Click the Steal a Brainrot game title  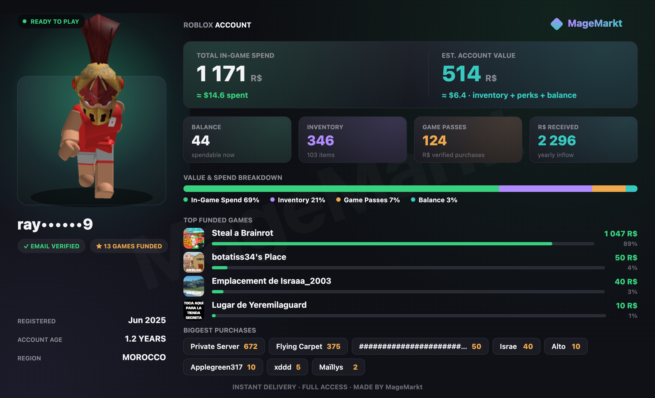pyautogui.click(x=242, y=233)
